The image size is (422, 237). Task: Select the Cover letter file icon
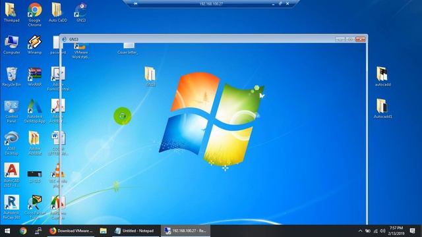128,49
